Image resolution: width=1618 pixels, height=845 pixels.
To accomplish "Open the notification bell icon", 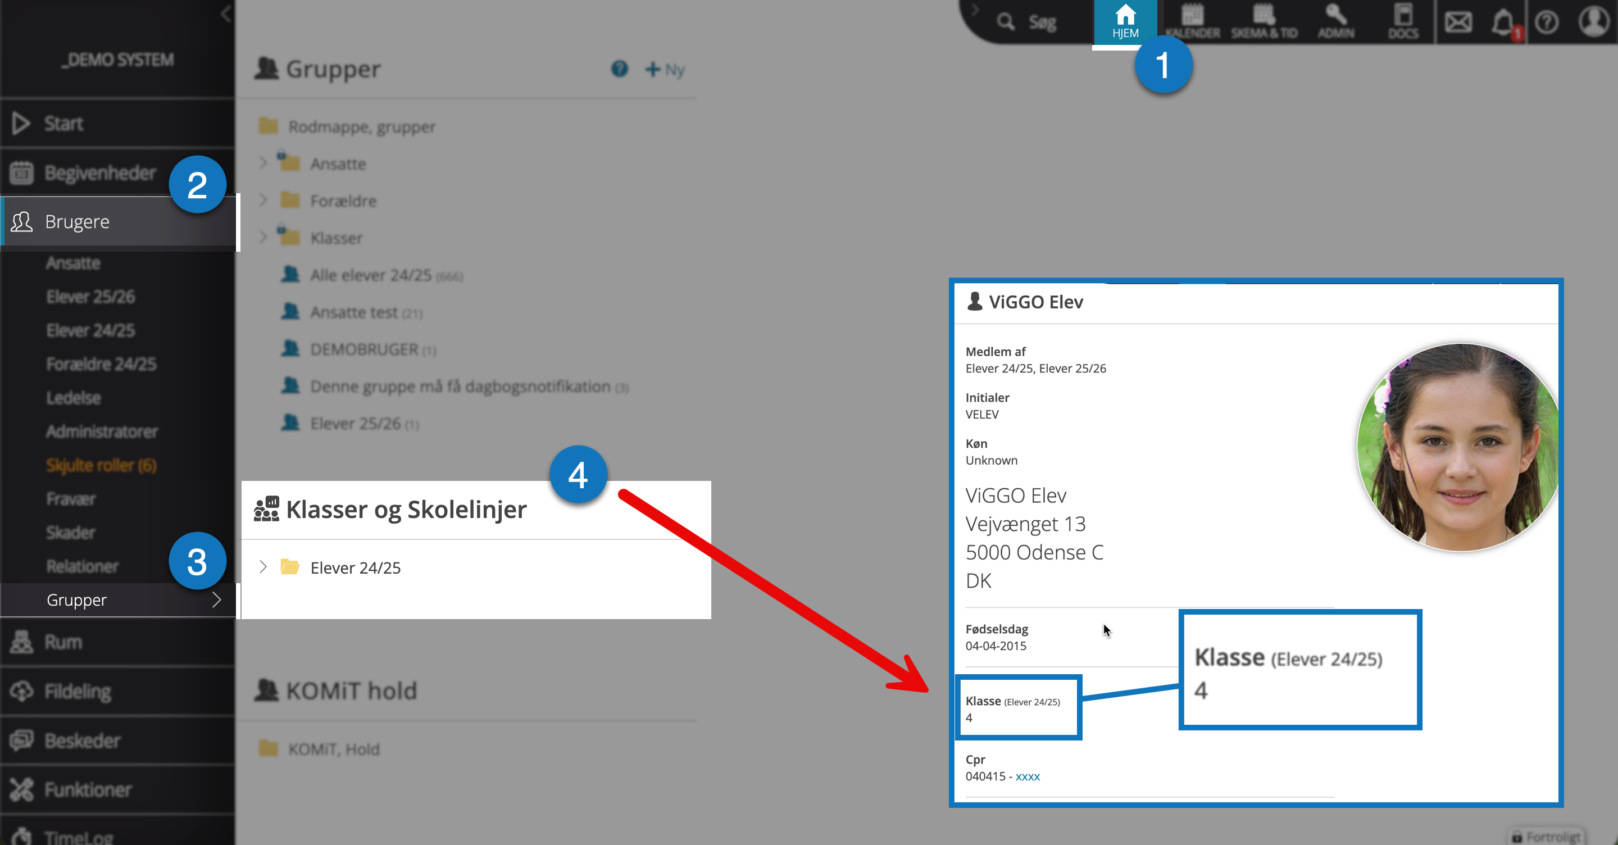I will tap(1503, 22).
